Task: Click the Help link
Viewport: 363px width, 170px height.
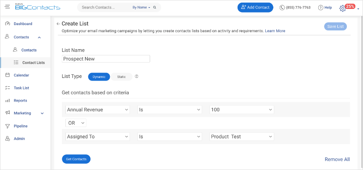Action: pyautogui.click(x=328, y=8)
